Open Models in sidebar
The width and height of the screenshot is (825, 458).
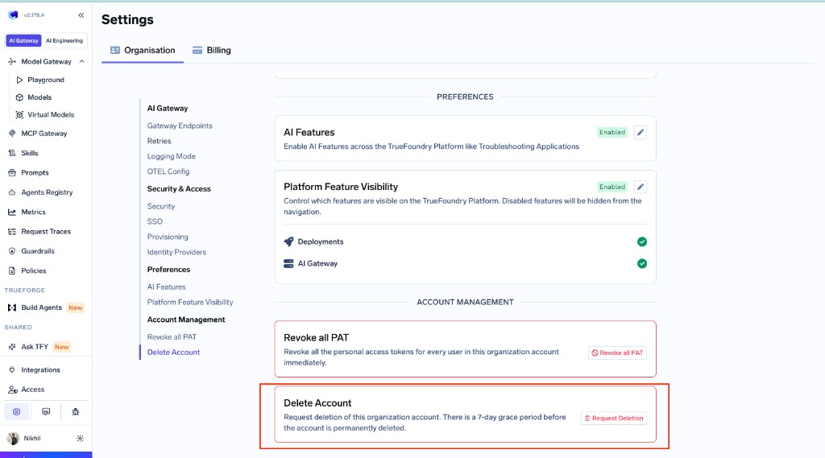[39, 97]
